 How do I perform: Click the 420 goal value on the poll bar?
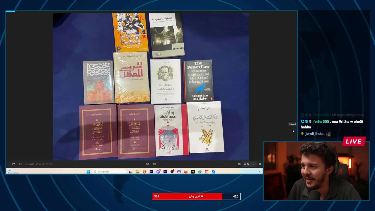(x=236, y=196)
